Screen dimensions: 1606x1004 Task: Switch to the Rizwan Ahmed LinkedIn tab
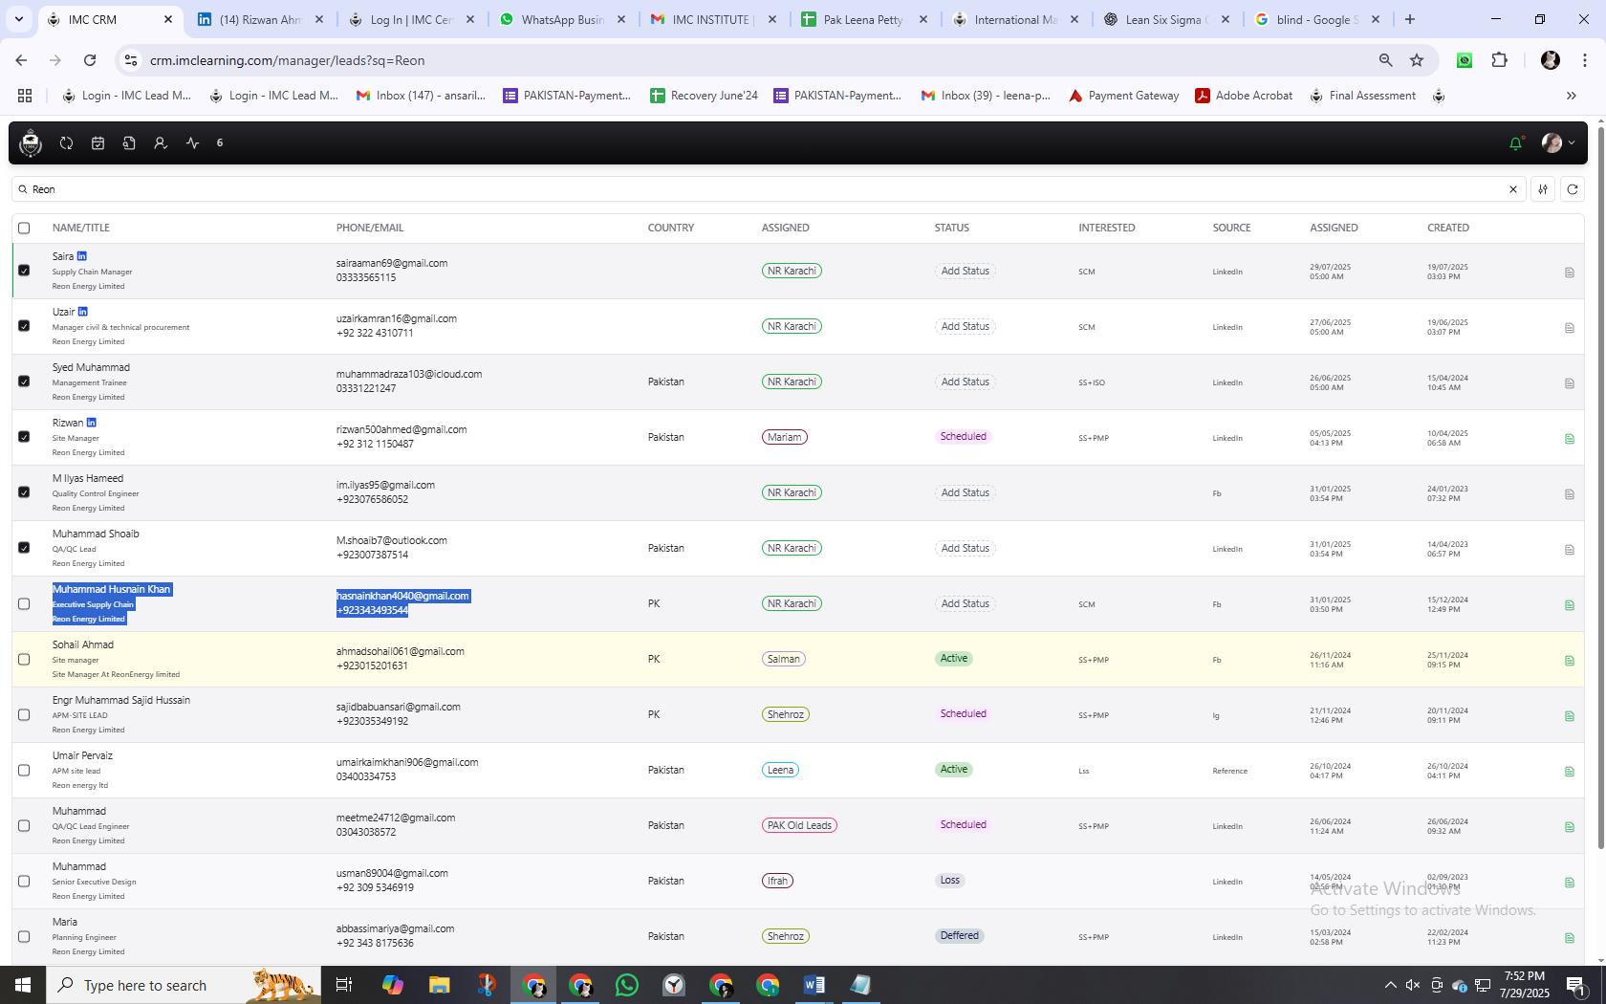point(261,19)
